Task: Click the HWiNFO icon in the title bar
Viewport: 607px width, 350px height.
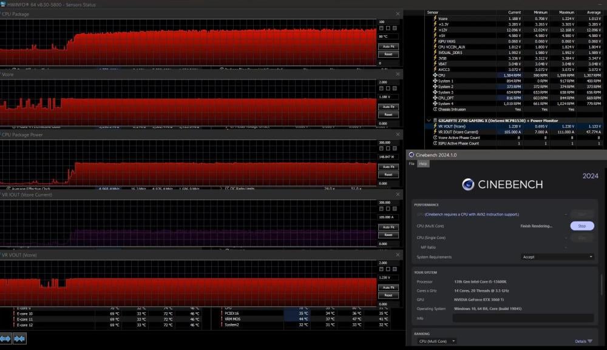Action: pyautogui.click(x=4, y=4)
